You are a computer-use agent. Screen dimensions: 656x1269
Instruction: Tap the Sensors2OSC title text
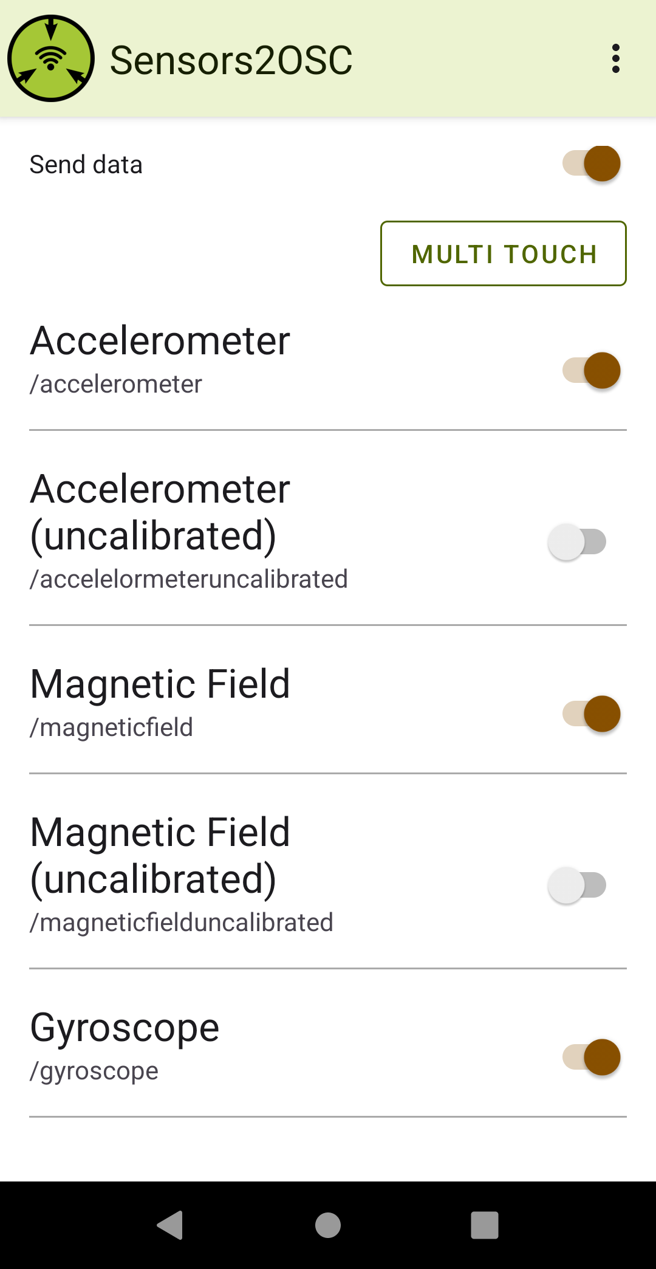tap(231, 60)
